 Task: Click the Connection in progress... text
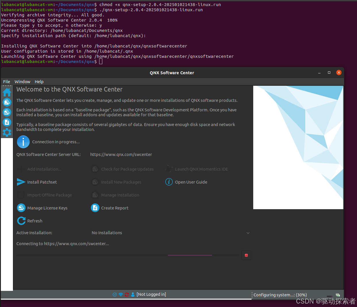click(56, 142)
